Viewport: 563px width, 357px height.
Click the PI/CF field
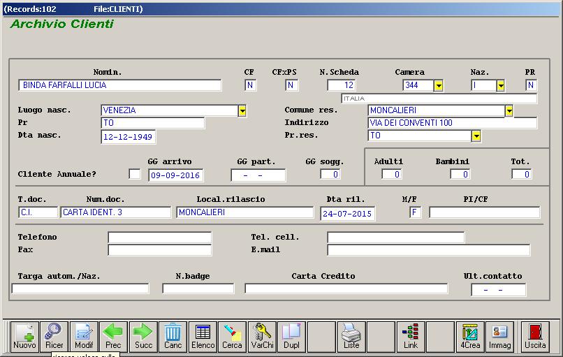pos(484,212)
